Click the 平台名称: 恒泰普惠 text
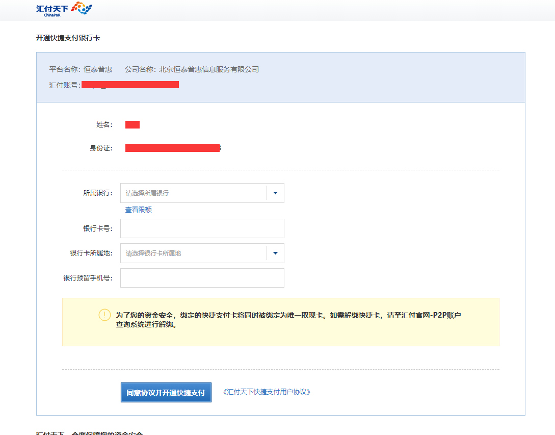The height and width of the screenshot is (435, 555). 81,69
